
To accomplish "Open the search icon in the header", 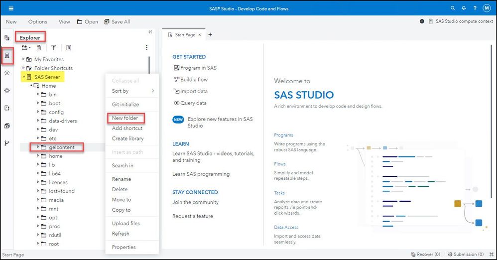I will pyautogui.click(x=453, y=8).
